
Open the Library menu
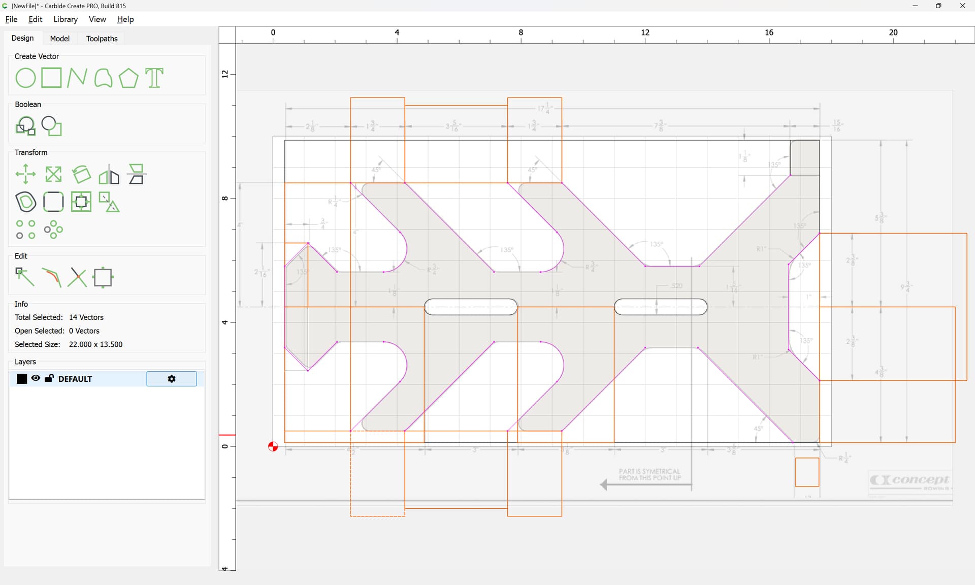(66, 19)
